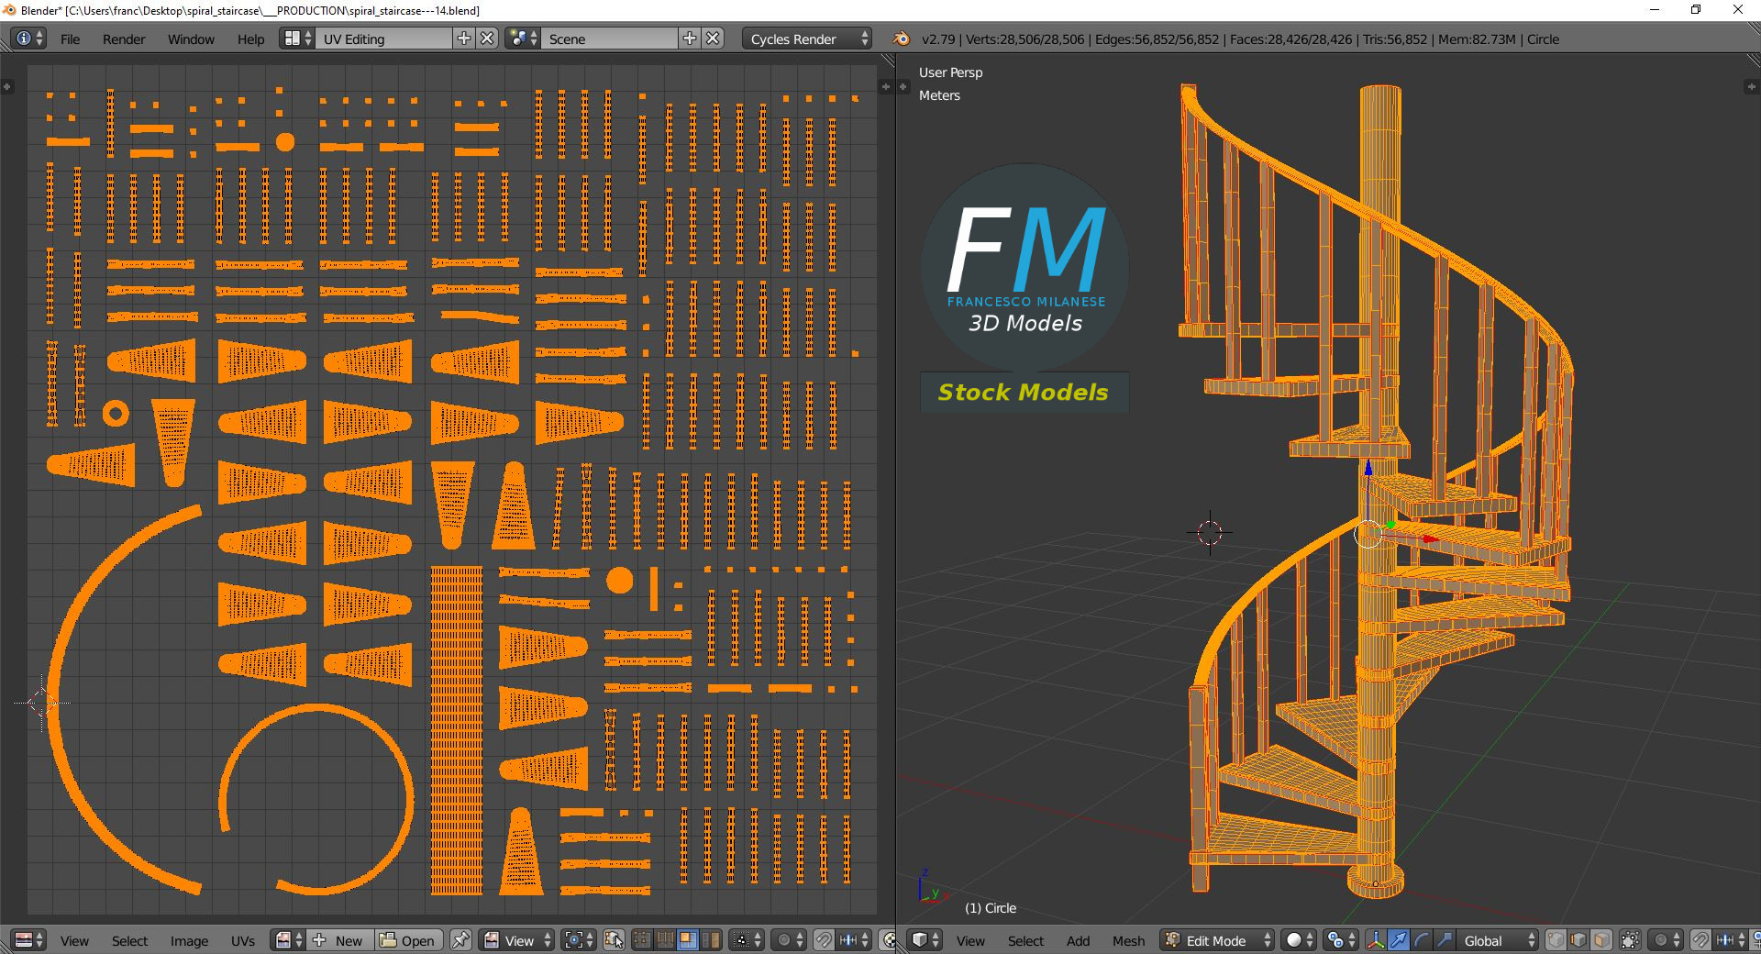This screenshot has width=1761, height=954.
Task: Toggle UV sync selection icon
Action: (x=614, y=940)
